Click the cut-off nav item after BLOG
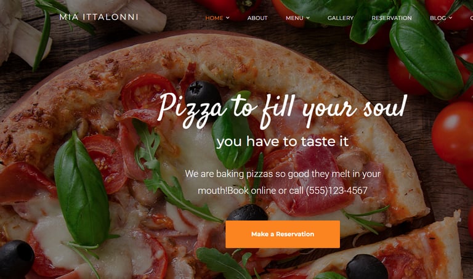Screen dimensions: 473x279 472,18
